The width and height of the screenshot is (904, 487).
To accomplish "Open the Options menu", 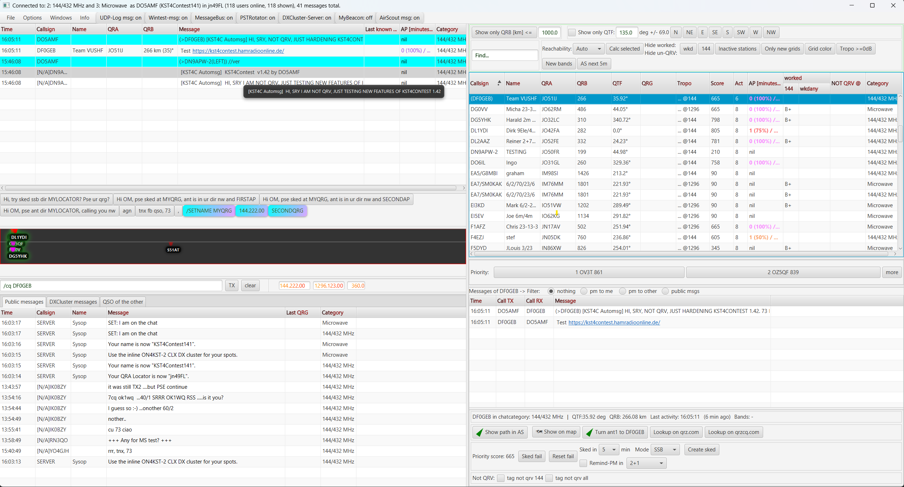I will [x=32, y=18].
